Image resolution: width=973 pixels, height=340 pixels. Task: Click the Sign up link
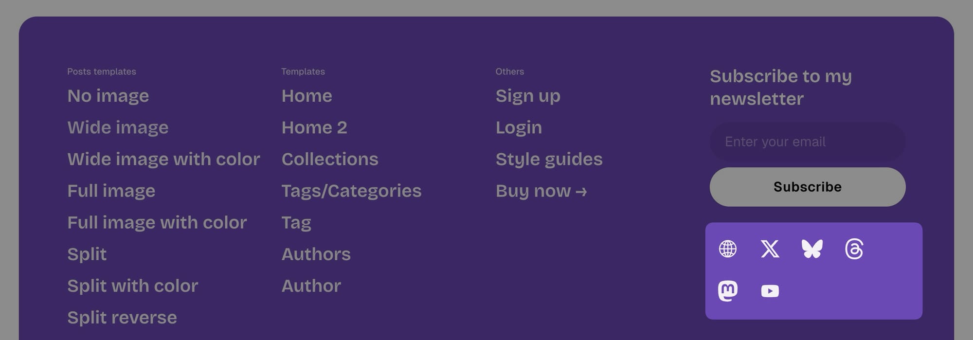pos(528,96)
